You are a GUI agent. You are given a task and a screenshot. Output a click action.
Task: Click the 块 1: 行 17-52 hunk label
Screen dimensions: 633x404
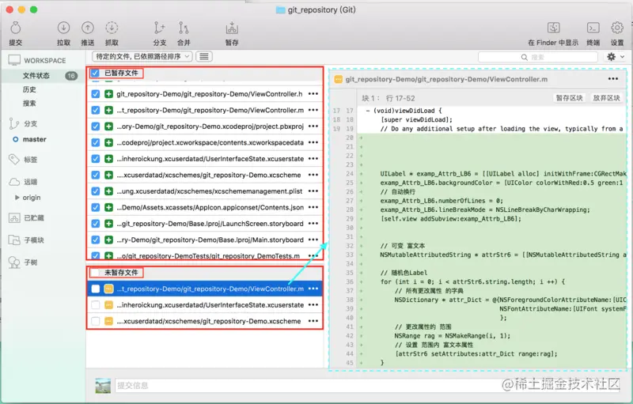pos(389,98)
